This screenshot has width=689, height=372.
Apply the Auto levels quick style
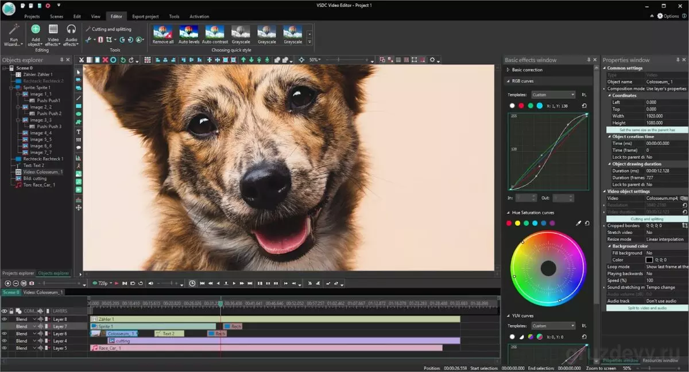coord(189,32)
